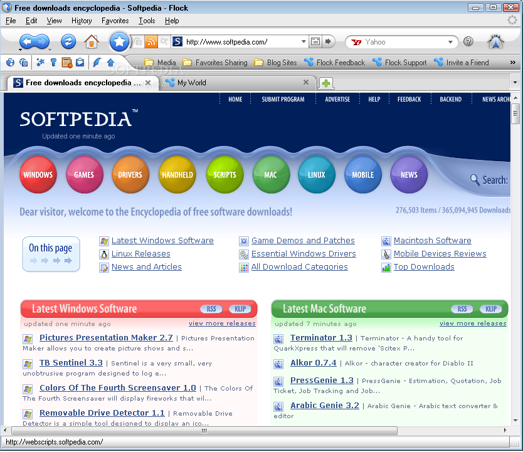The height and width of the screenshot is (452, 523).
Task: Open the Home page icon
Action: click(x=92, y=41)
